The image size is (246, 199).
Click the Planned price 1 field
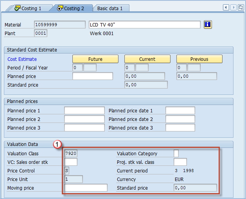(x=84, y=110)
